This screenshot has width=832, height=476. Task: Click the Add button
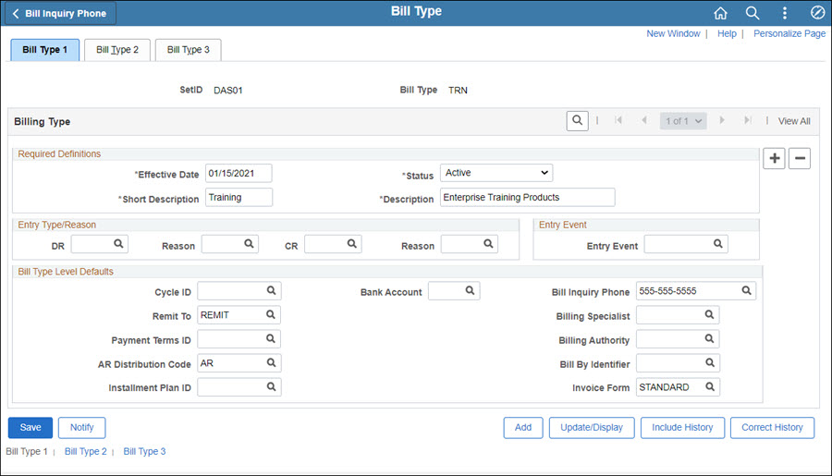pos(523,428)
